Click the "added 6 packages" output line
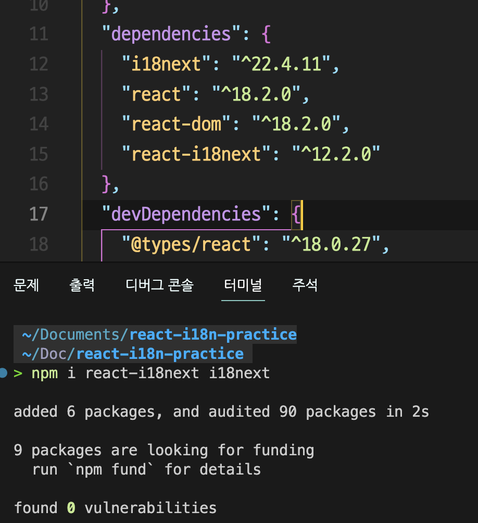Image resolution: width=478 pixels, height=523 pixels. click(x=221, y=412)
